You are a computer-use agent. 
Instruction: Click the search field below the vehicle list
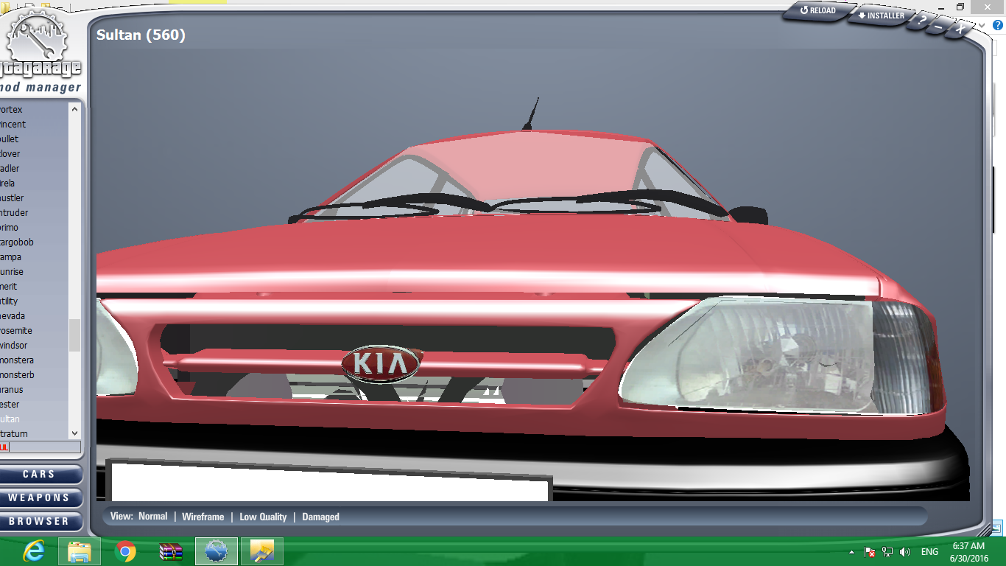click(40, 447)
